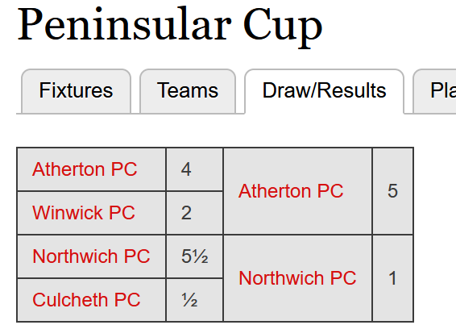Click Northwich PC final score 1
The image size is (456, 325).
pyautogui.click(x=392, y=278)
